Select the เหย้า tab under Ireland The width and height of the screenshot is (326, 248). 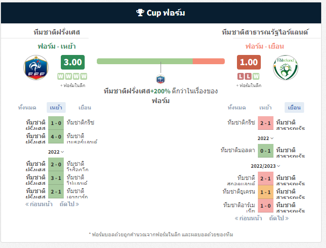tap(265, 107)
